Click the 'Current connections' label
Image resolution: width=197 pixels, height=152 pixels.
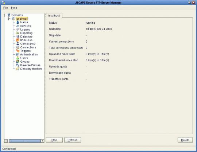coord(61,42)
